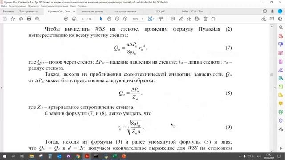Open fill and sign pen icon
Image resolution: width=285 pixels, height=160 pixels.
[x=264, y=19]
